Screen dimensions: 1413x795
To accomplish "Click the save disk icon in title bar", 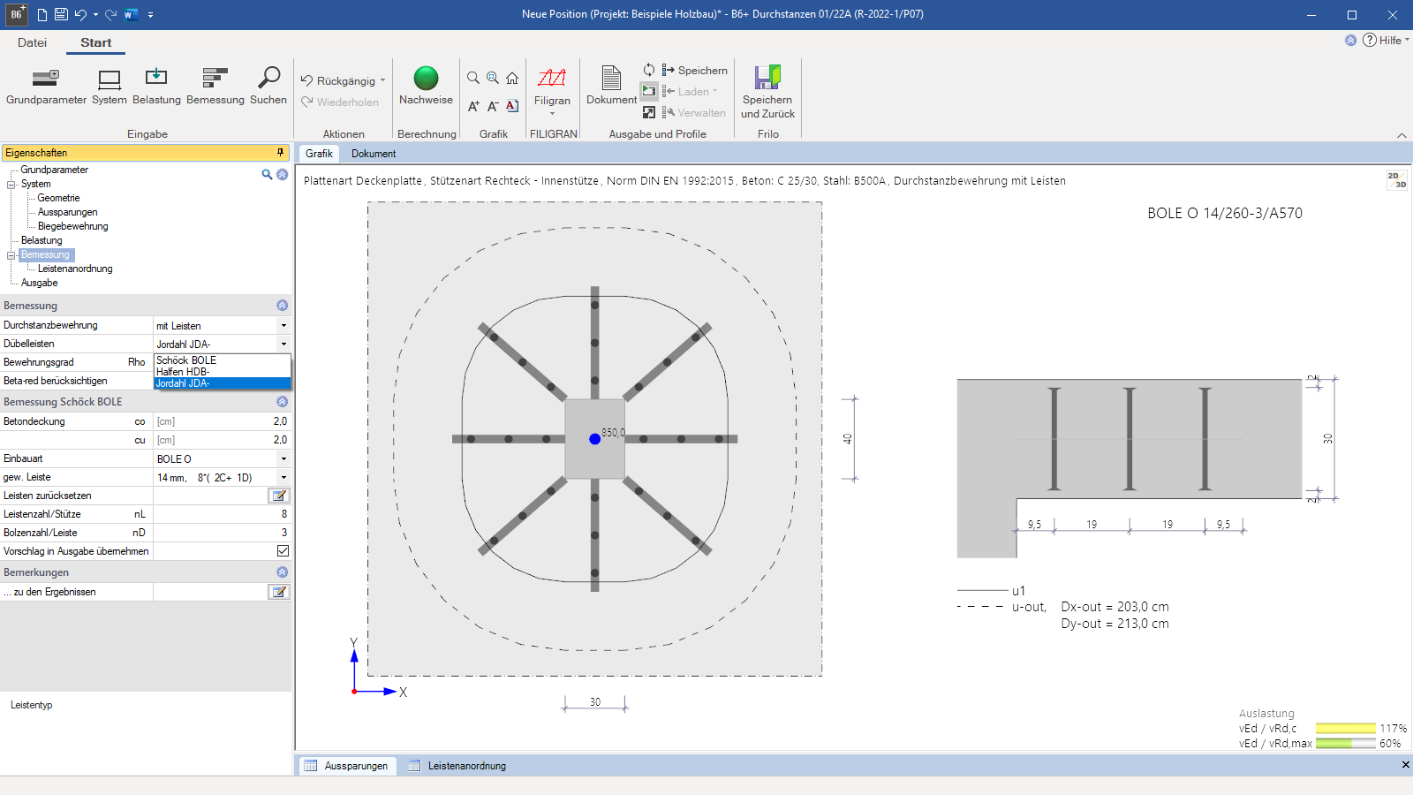I will click(x=61, y=14).
